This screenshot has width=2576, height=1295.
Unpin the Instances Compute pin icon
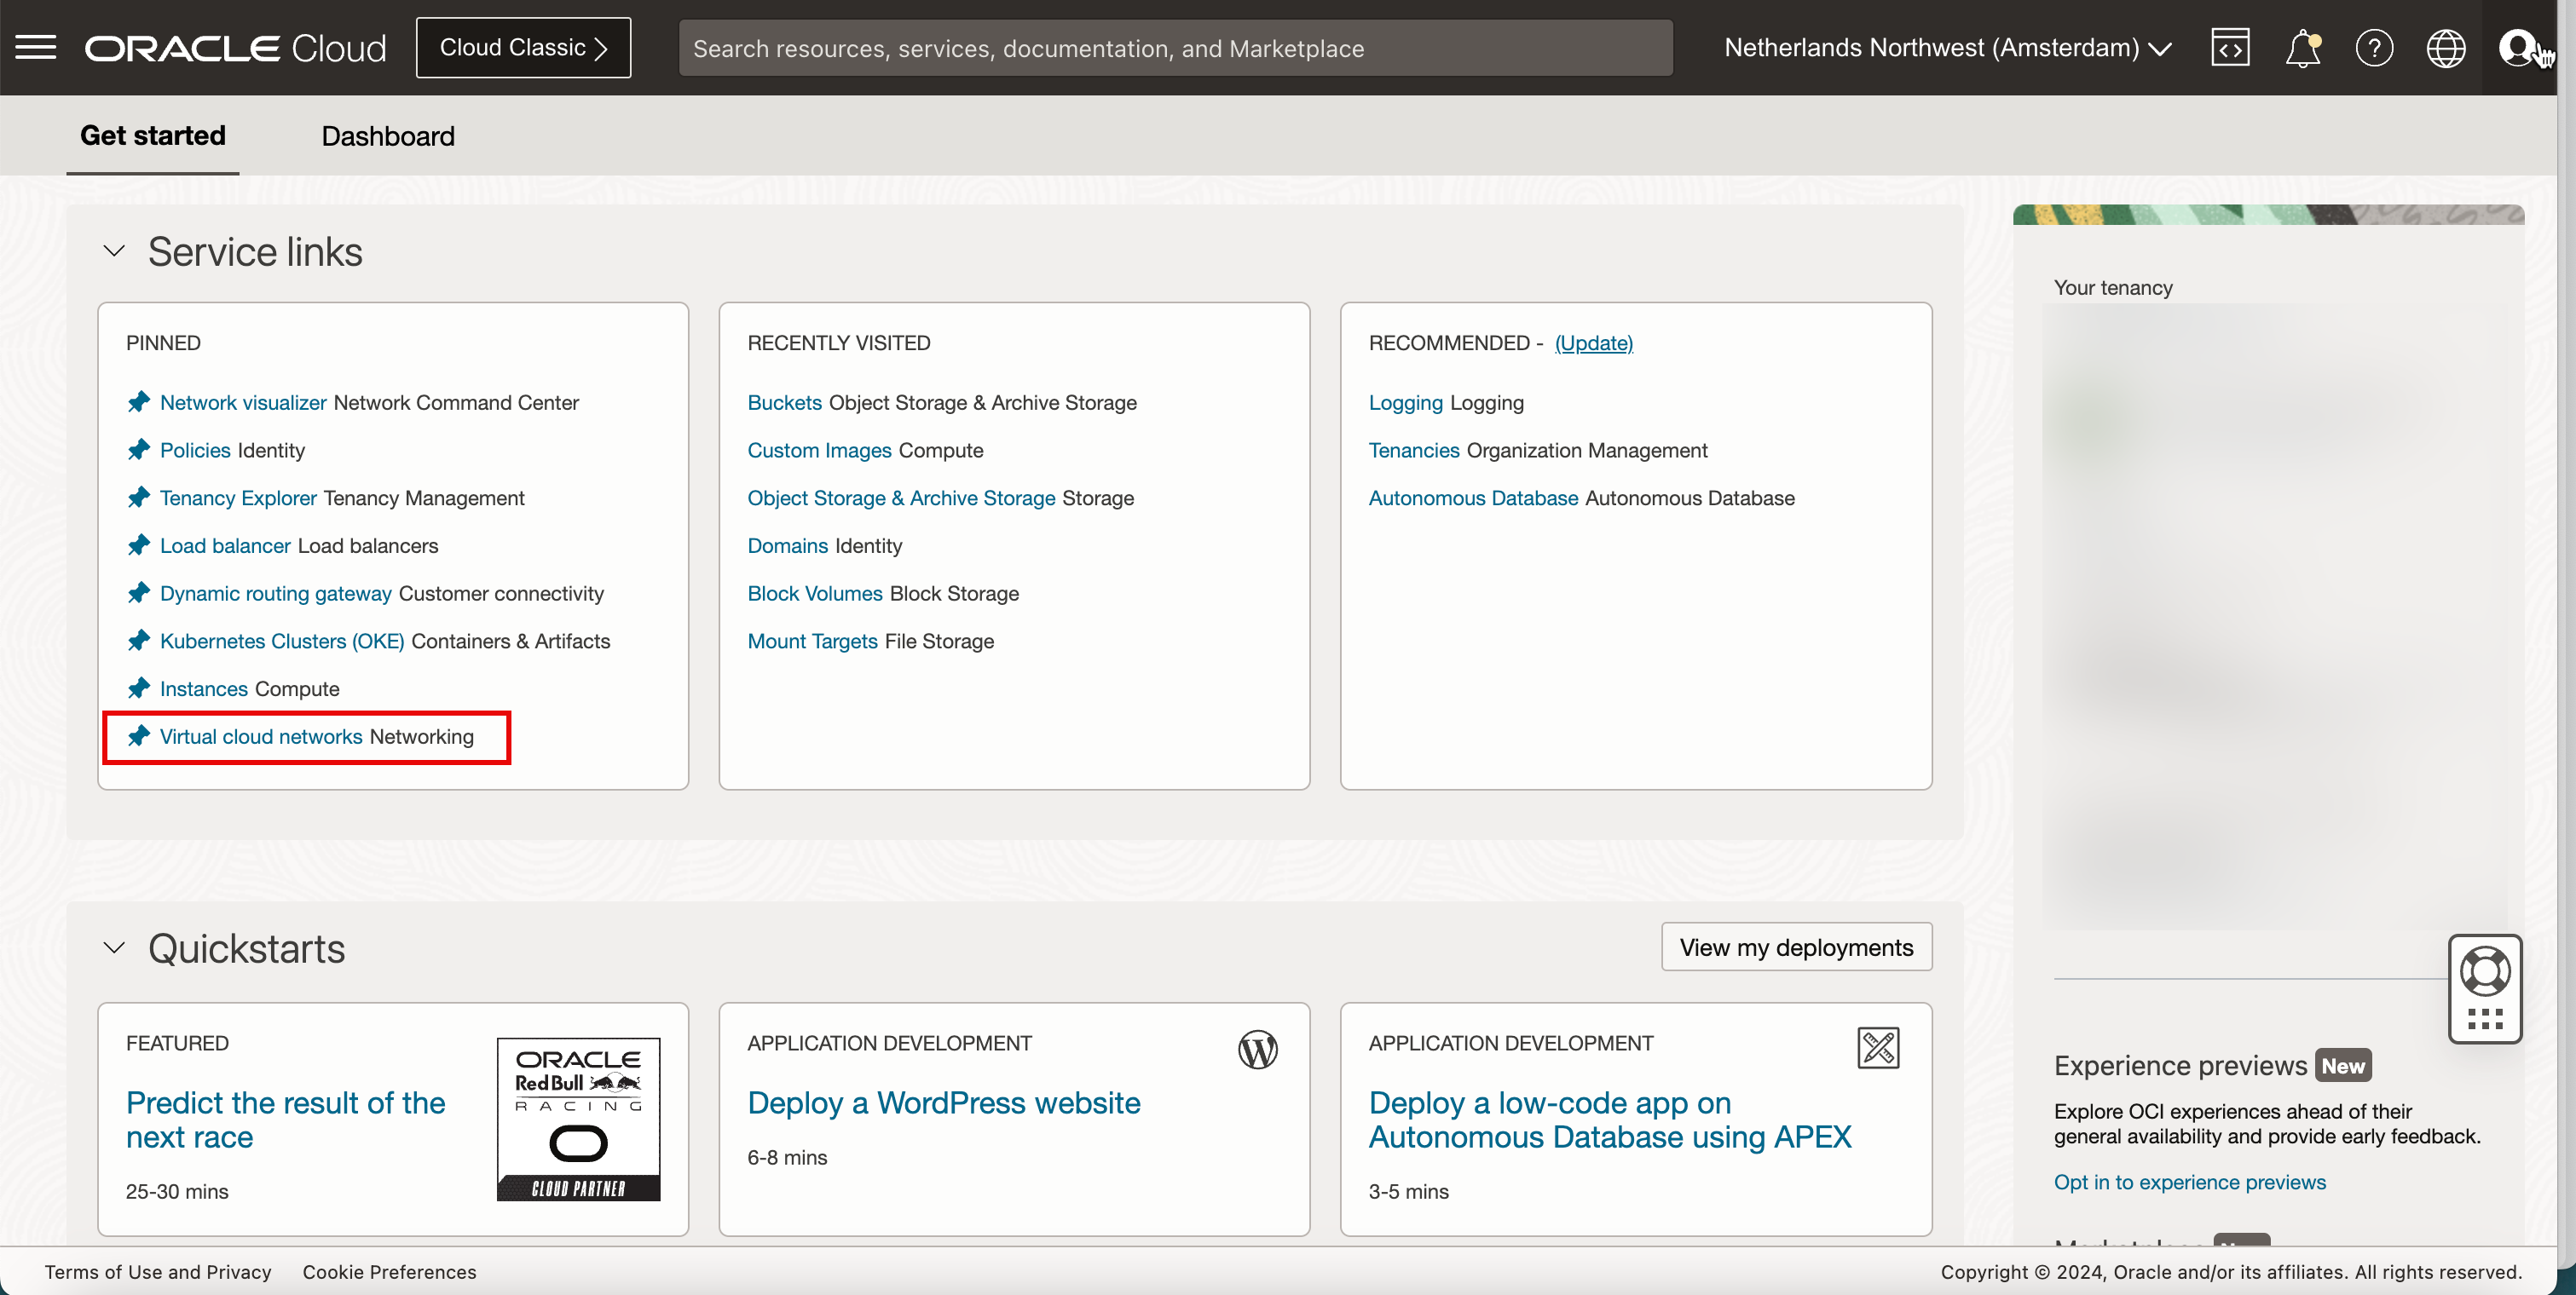tap(139, 688)
